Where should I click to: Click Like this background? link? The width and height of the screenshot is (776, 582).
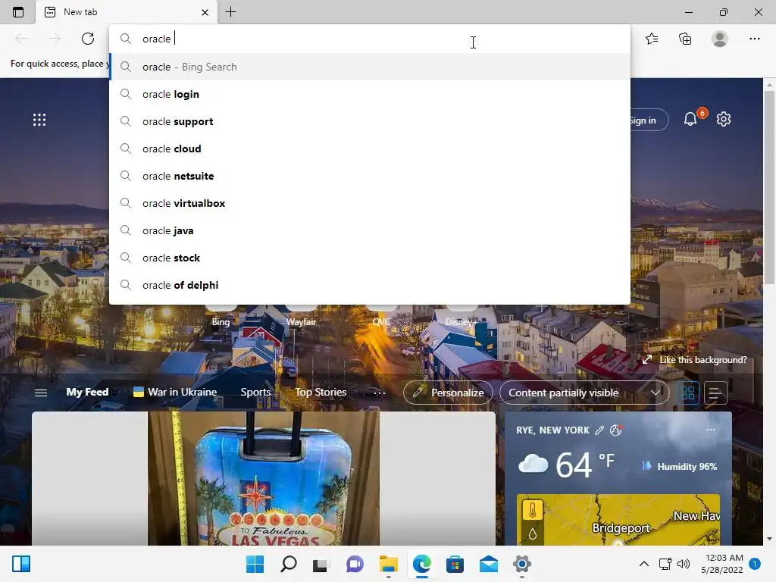coord(695,360)
